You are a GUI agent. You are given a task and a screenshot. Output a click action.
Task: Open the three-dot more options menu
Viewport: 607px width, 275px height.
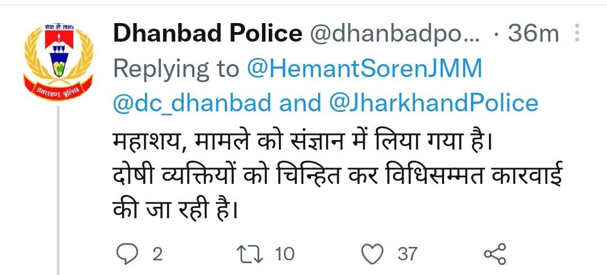pyautogui.click(x=576, y=35)
